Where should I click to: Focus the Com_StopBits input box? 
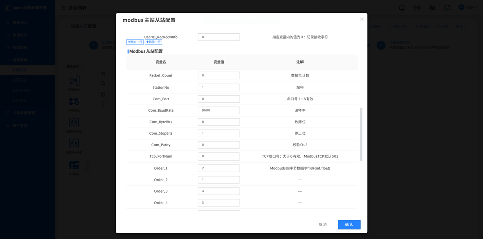tap(219, 133)
